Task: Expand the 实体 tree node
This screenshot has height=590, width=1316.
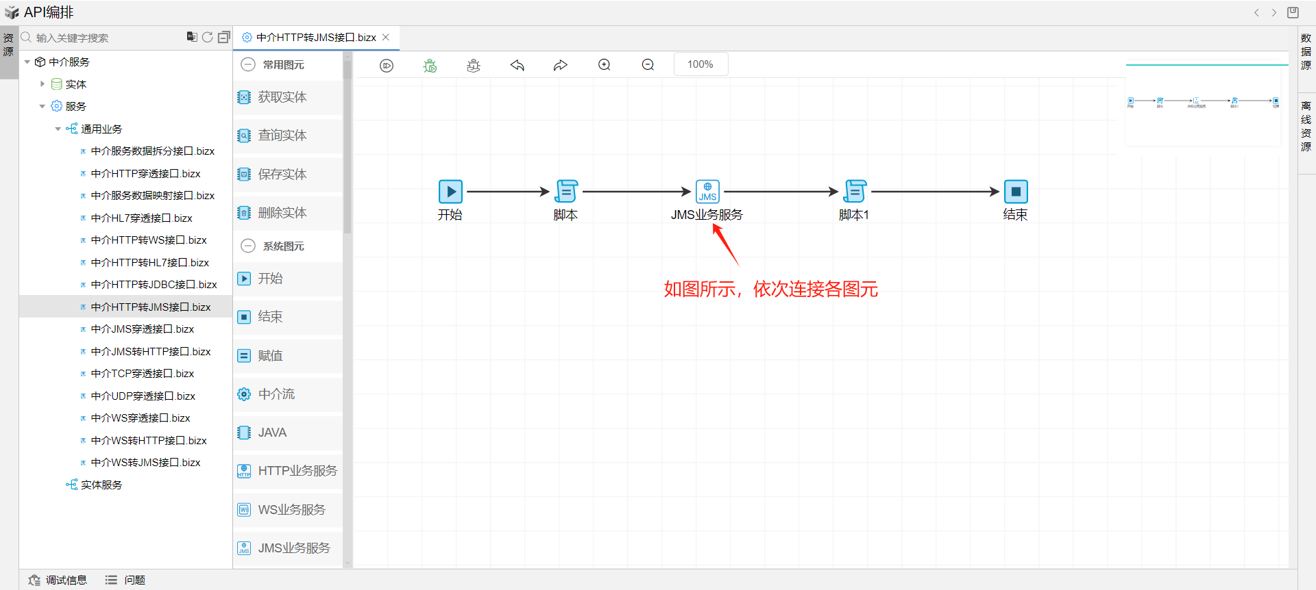Action: pos(42,84)
